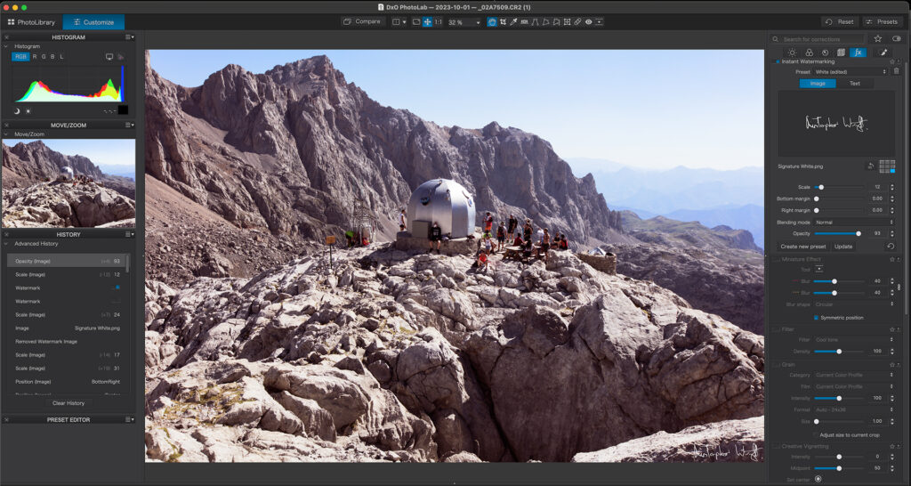Click the Create new preset button

pyautogui.click(x=803, y=247)
